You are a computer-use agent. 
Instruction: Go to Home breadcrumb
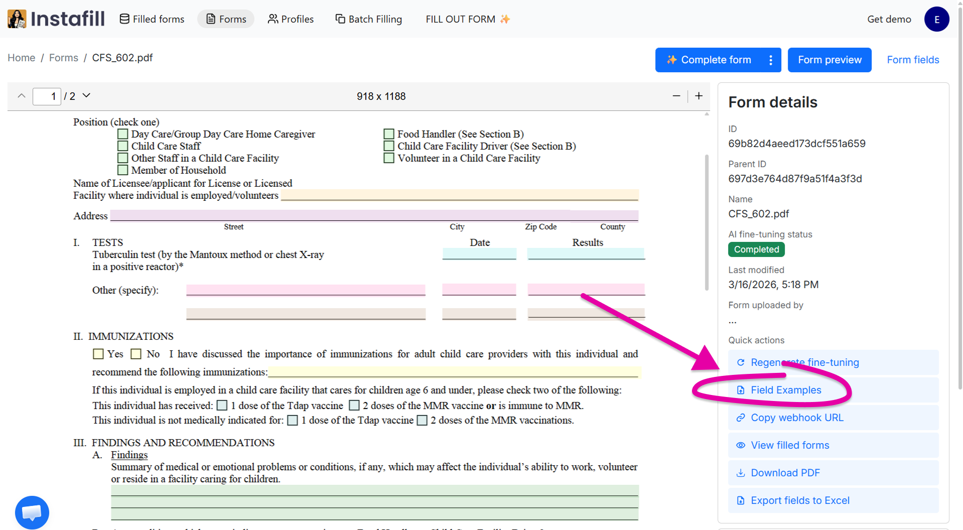[21, 58]
